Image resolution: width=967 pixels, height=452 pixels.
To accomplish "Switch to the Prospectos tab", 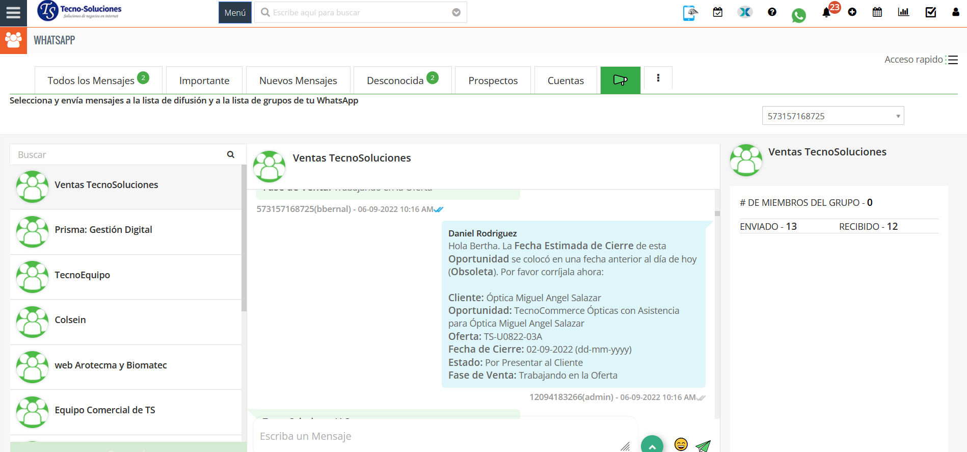I will coord(493,81).
